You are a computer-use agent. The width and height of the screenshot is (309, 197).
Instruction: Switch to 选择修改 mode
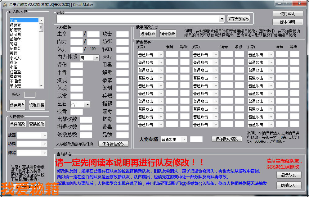pos(148,34)
